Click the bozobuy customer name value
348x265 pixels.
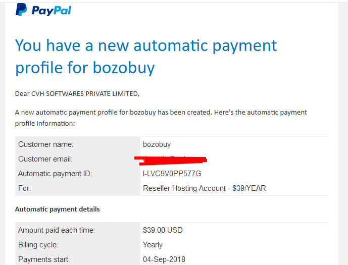click(x=157, y=144)
